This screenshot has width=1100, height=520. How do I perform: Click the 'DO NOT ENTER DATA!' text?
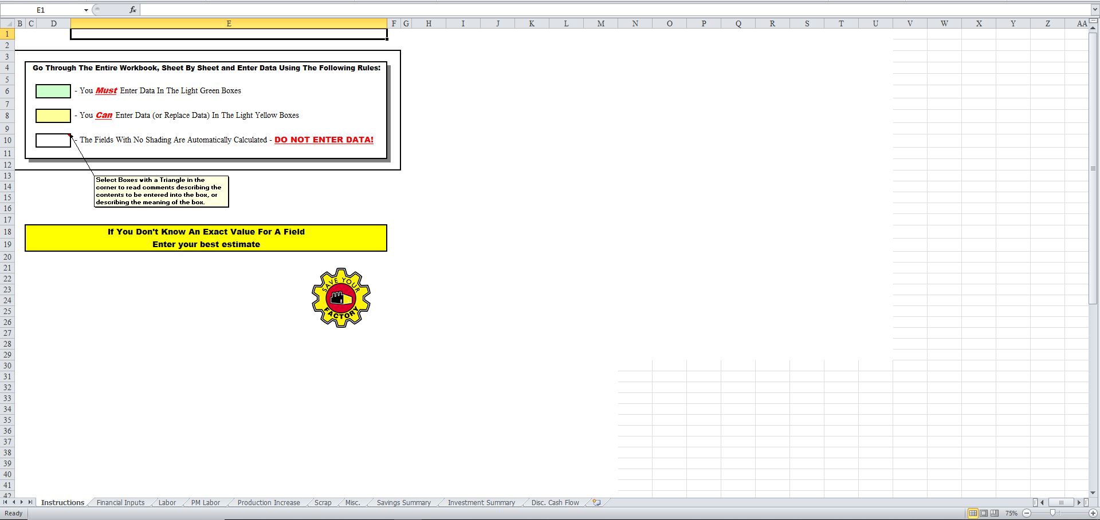click(x=324, y=140)
